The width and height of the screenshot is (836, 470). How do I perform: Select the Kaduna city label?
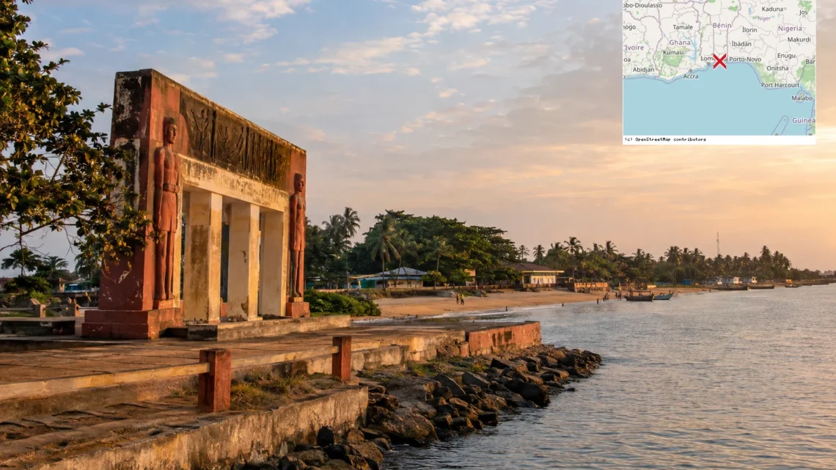(772, 9)
